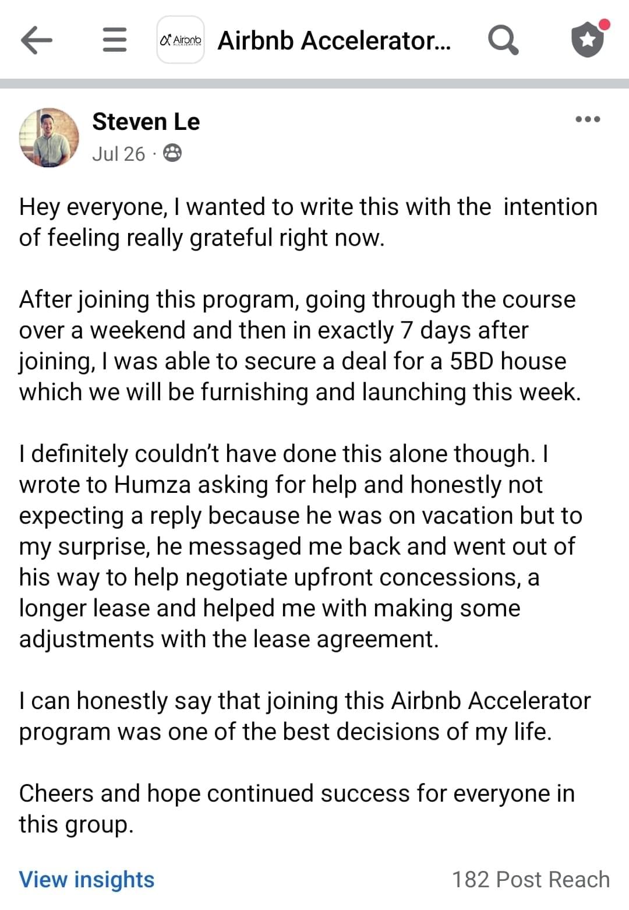The height and width of the screenshot is (910, 629).
Task: Click the Jul 26 post timestamp
Action: tap(118, 154)
